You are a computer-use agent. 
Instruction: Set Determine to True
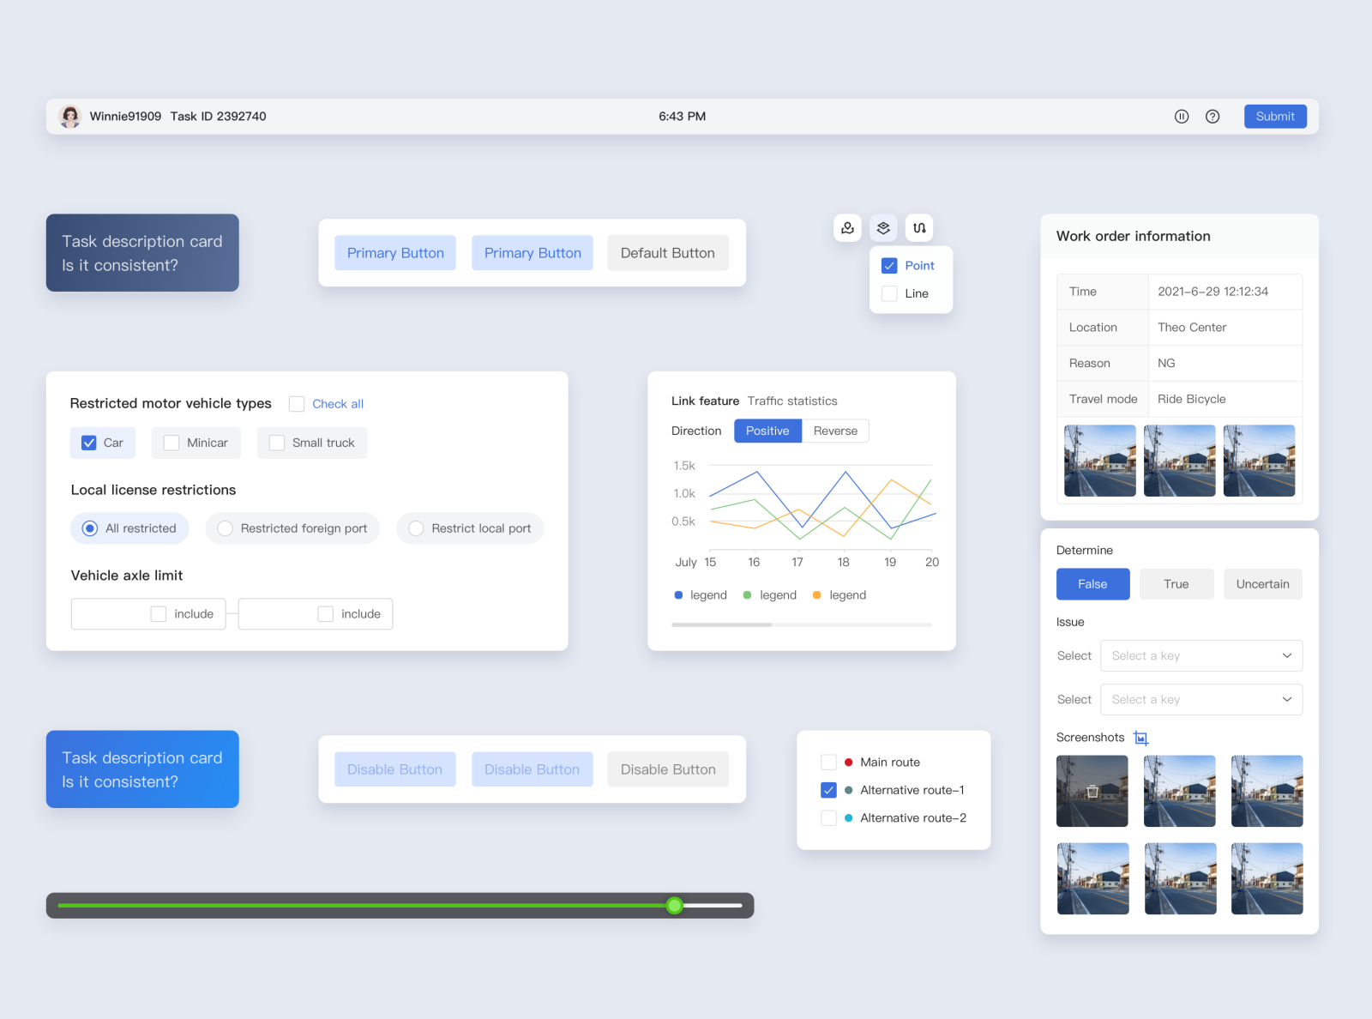click(x=1176, y=584)
